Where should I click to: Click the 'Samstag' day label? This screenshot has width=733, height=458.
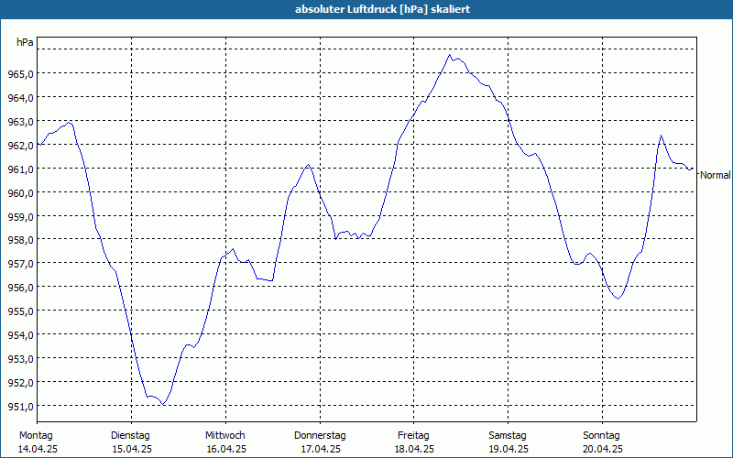click(508, 436)
